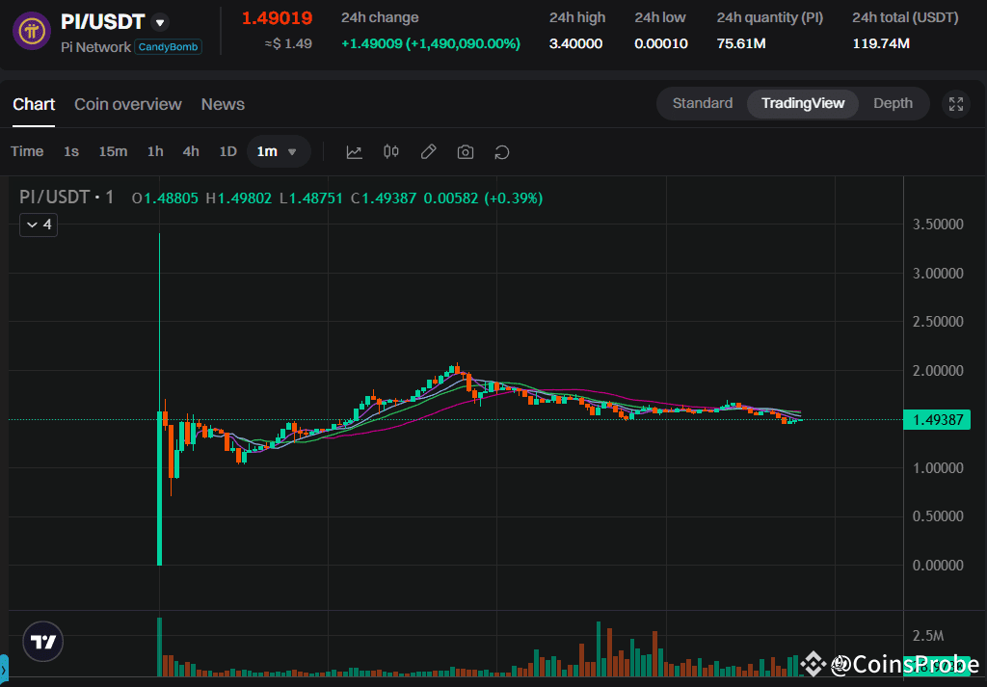Open the CandyBomb label
This screenshot has width=987, height=687.
tap(168, 46)
